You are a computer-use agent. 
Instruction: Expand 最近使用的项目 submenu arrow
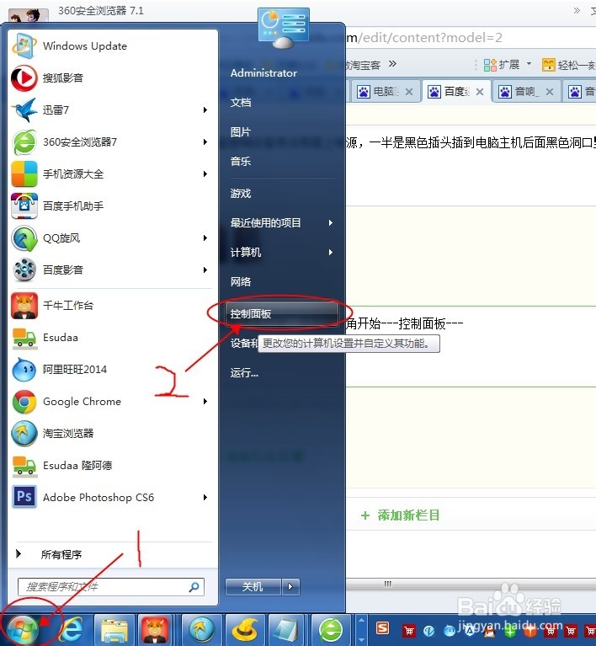tap(330, 223)
